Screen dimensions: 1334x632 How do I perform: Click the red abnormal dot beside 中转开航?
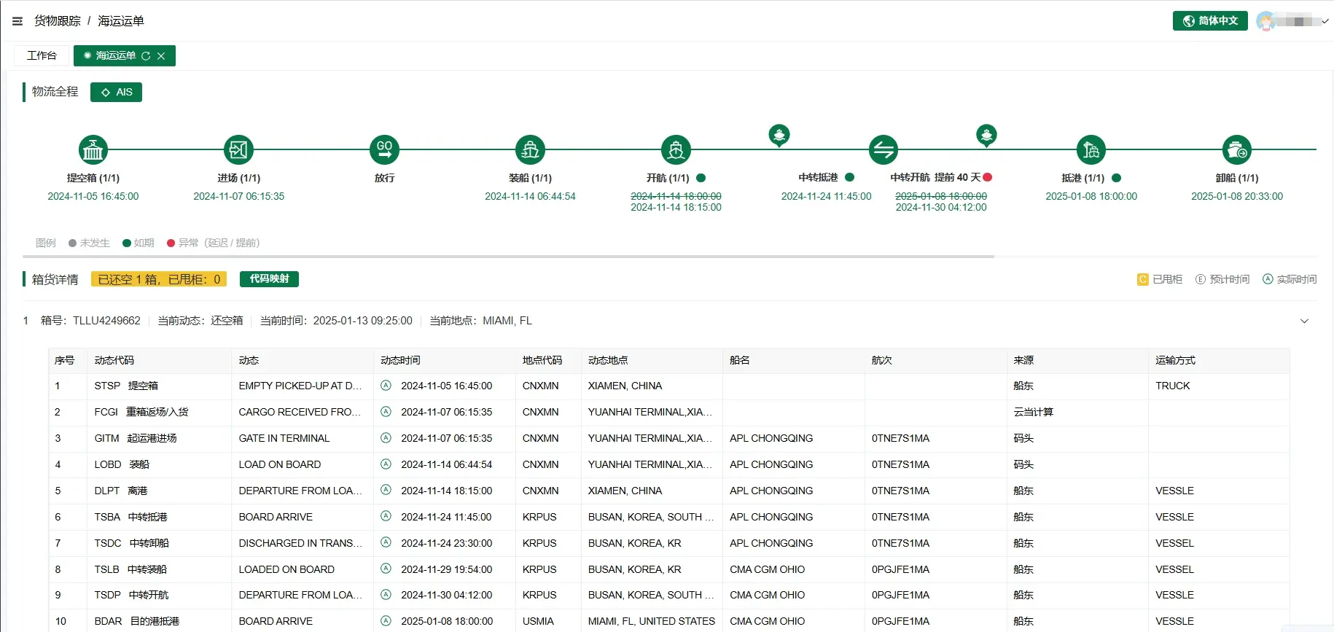coord(988,177)
